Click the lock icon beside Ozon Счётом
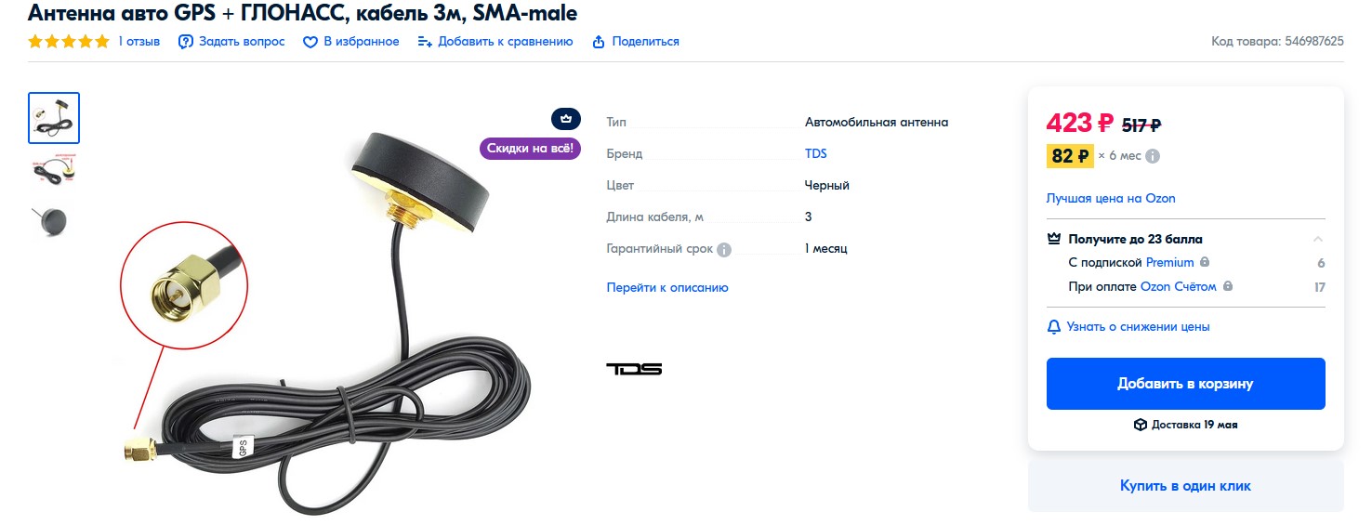The image size is (1372, 525). point(1227,286)
